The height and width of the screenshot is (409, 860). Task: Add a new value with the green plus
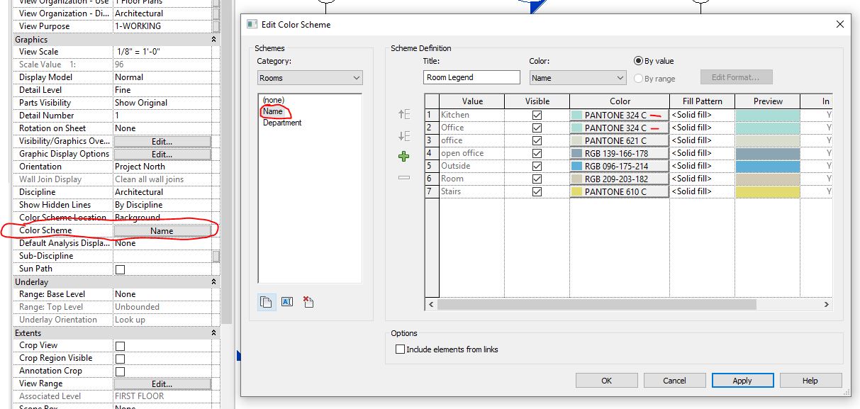pyautogui.click(x=403, y=156)
